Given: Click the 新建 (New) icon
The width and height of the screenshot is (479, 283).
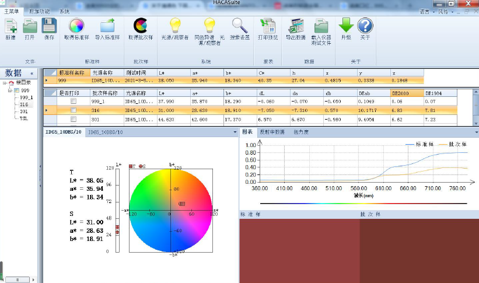Looking at the screenshot, I should point(11,26).
